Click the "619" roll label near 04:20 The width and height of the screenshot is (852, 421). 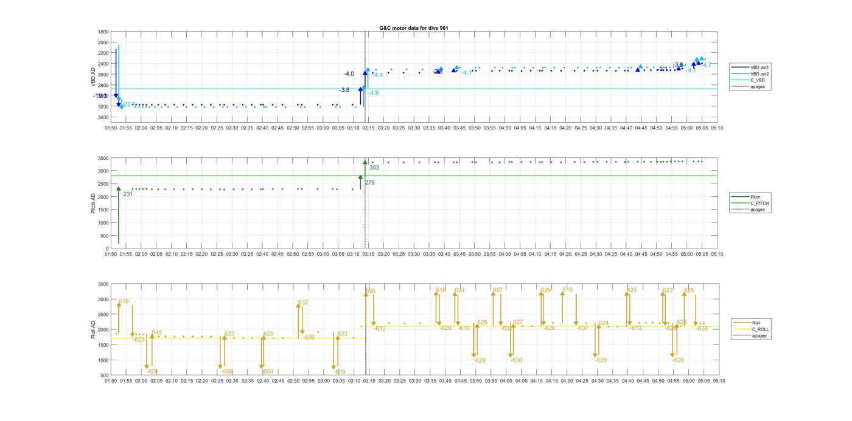pyautogui.click(x=567, y=290)
